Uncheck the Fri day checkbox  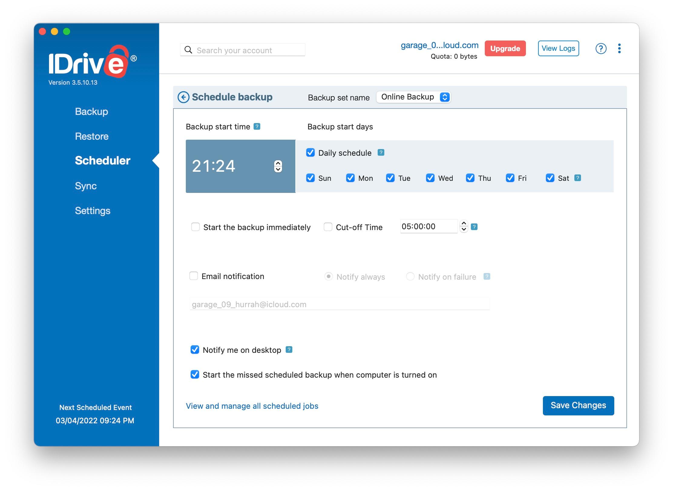[510, 178]
